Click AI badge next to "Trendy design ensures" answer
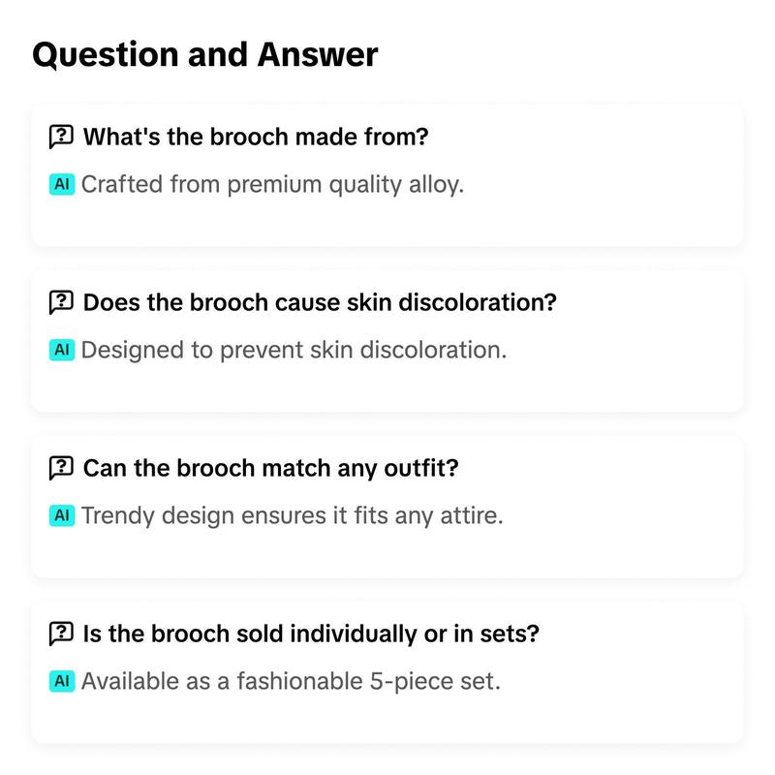 (x=62, y=515)
